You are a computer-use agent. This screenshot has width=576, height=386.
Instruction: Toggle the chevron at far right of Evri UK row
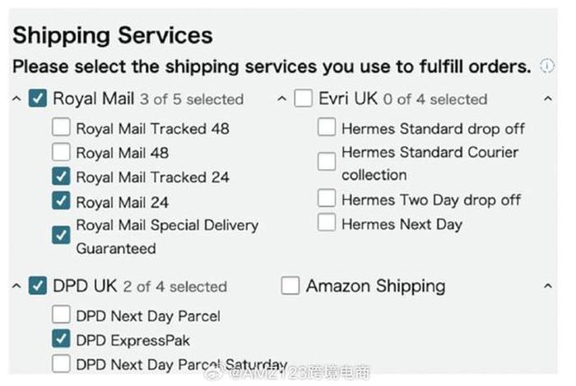pos(549,99)
